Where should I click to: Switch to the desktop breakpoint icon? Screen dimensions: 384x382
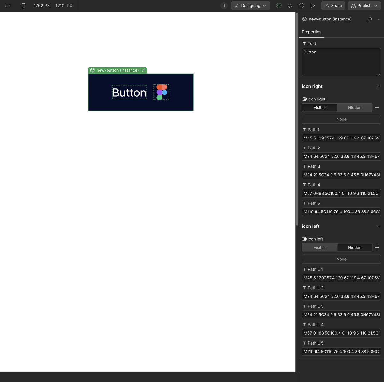(x=8, y=6)
